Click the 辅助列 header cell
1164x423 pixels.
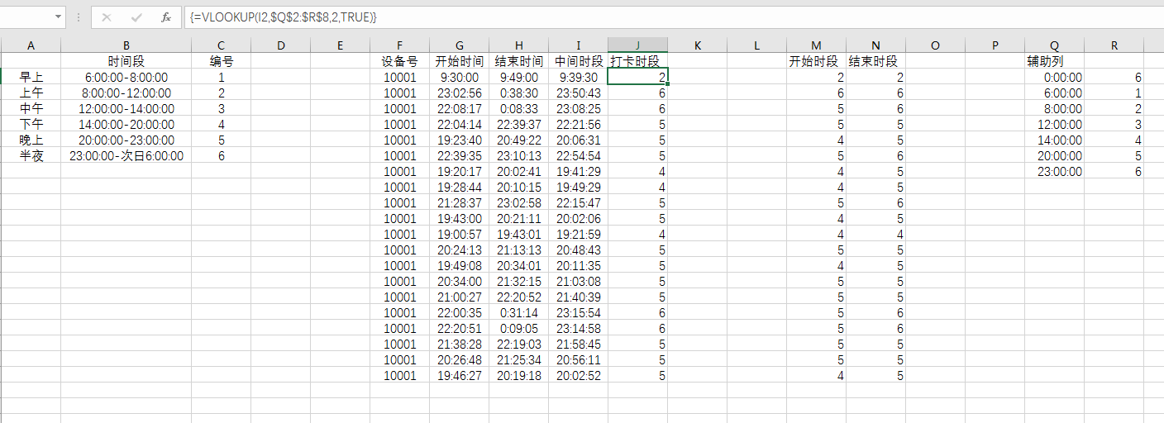1054,61
